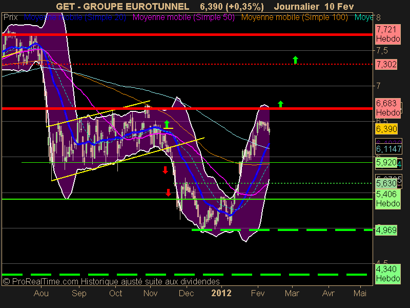Select 'Moyenne mobile (Simple 100)' legend entry
This screenshot has width=410, height=308.
[x=294, y=17]
